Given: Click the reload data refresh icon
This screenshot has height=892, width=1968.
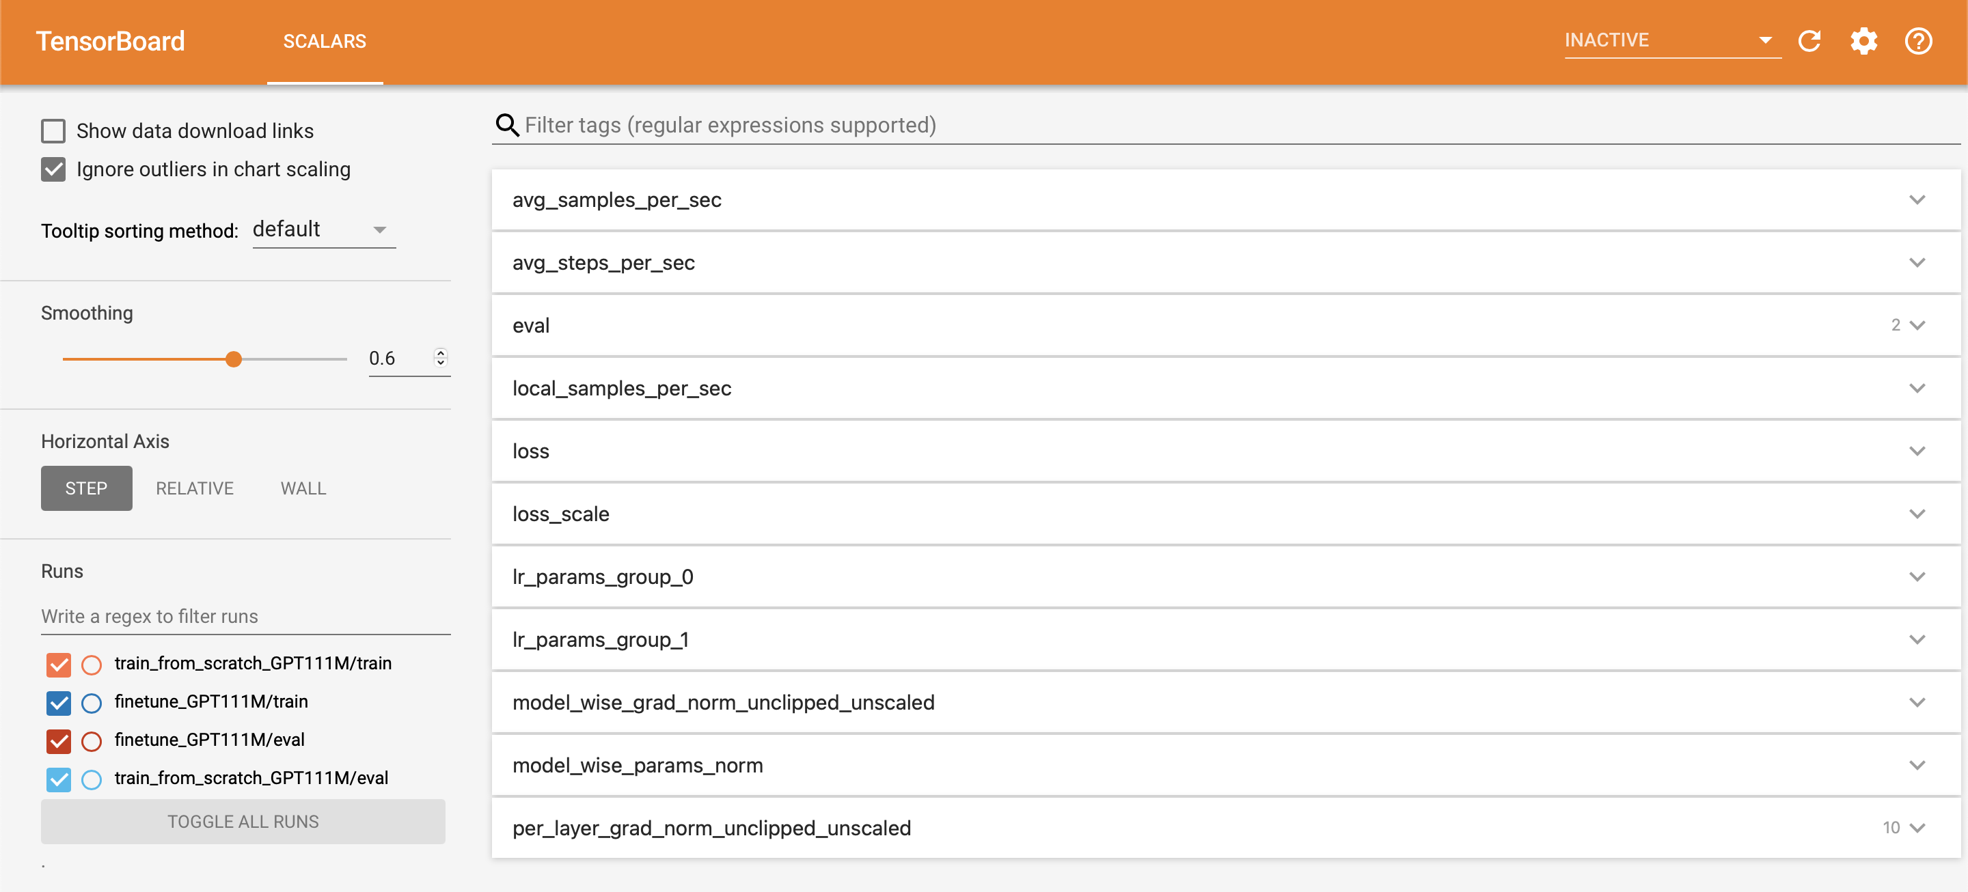Looking at the screenshot, I should (x=1809, y=41).
